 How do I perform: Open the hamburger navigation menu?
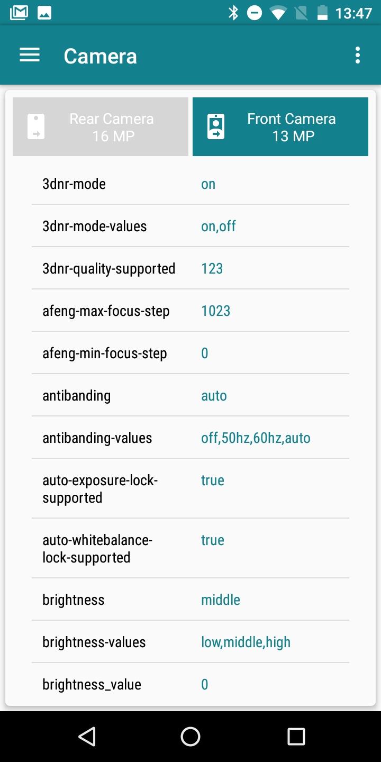pos(30,56)
